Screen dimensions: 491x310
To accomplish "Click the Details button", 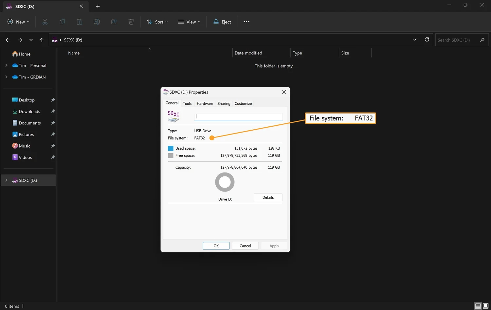I will [x=268, y=197].
